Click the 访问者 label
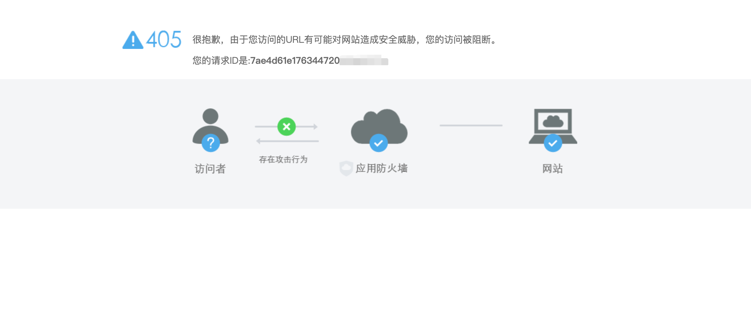 [x=210, y=169]
